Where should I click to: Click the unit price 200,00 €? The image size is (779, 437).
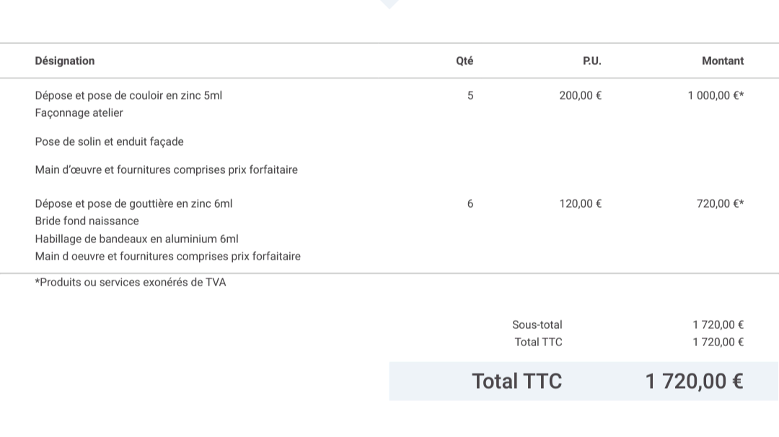pos(580,95)
